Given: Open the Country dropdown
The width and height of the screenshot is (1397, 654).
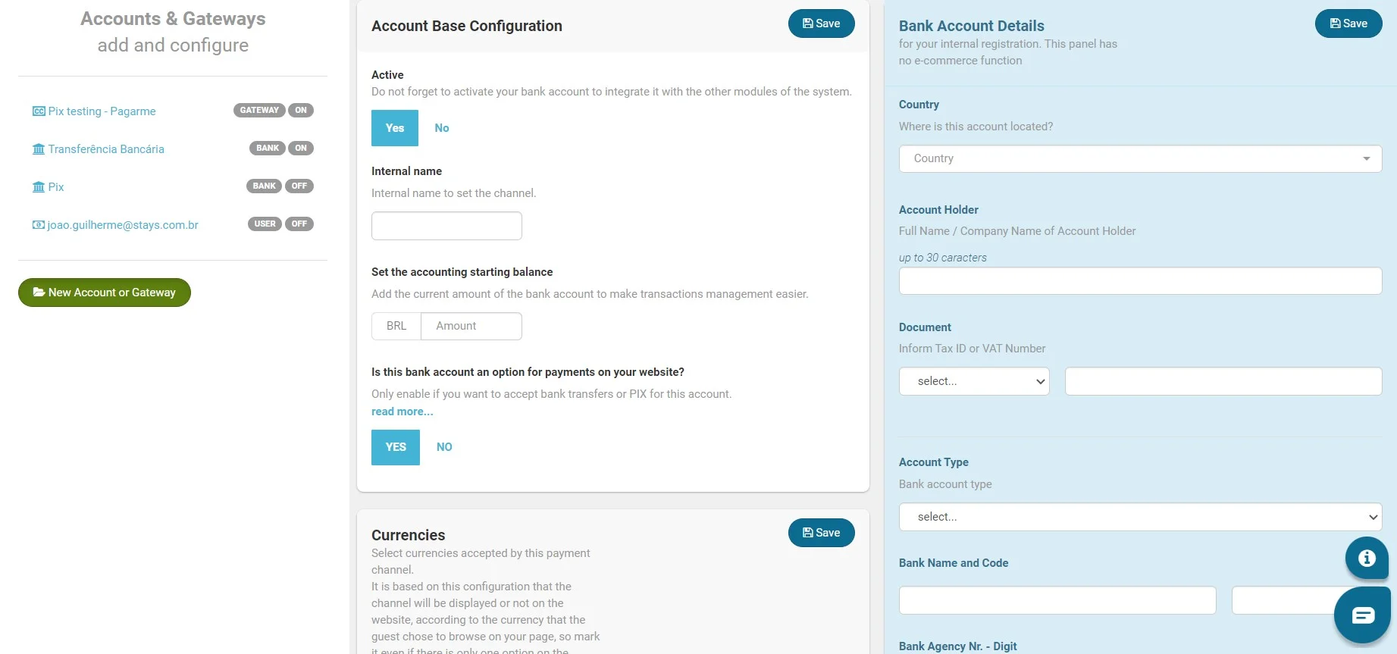Looking at the screenshot, I should 1140,159.
